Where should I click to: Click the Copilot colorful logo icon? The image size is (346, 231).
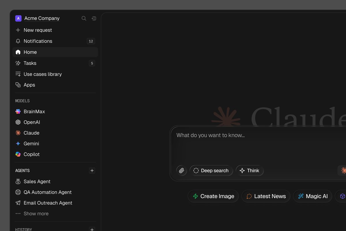point(18,154)
